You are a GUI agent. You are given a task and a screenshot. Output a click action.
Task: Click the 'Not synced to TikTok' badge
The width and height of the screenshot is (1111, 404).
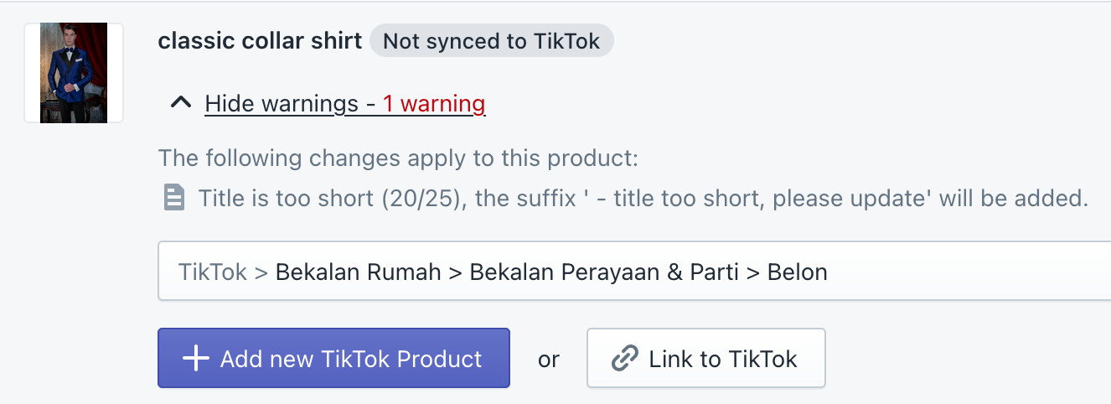(491, 41)
